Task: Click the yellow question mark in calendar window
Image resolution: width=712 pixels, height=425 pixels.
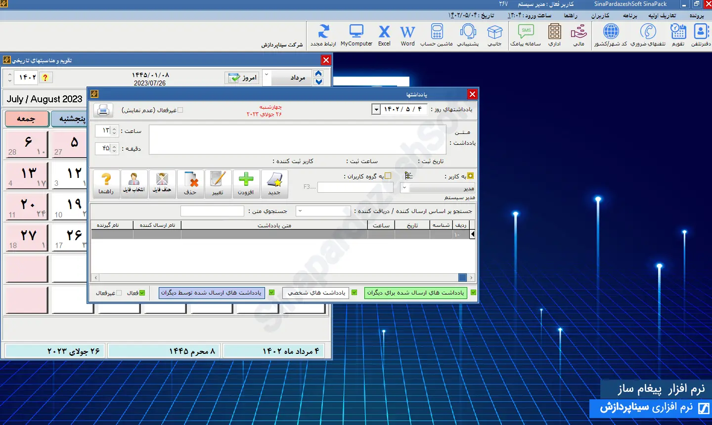Action: coord(45,78)
